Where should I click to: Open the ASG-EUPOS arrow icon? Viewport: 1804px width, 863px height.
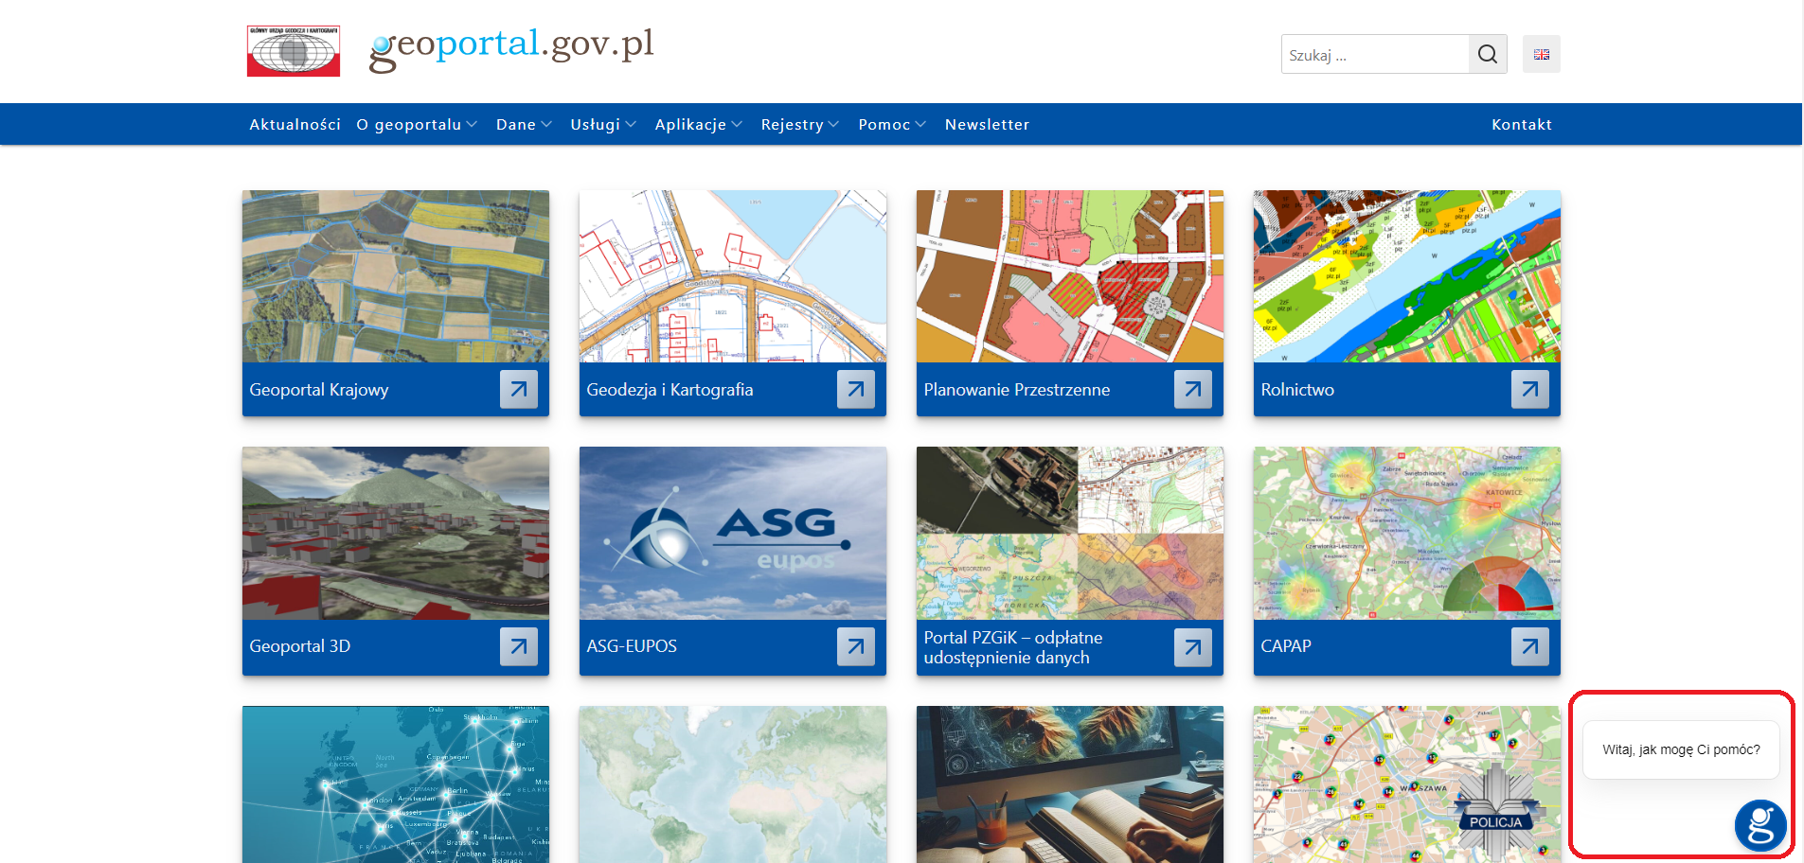click(855, 646)
